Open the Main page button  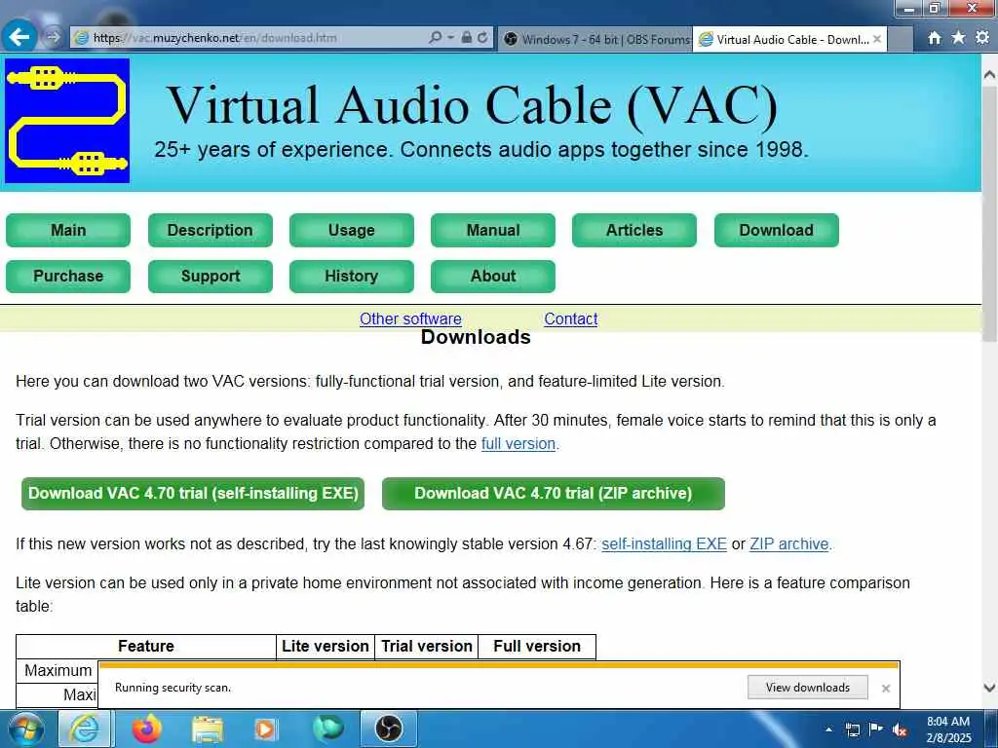point(68,230)
